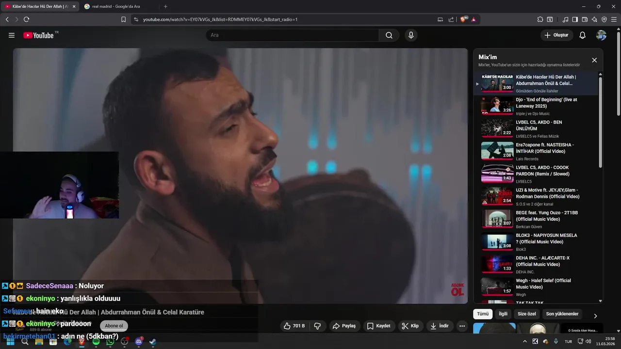Play Wegh - Halef Selef entry
621x349 pixels.
[536, 287]
